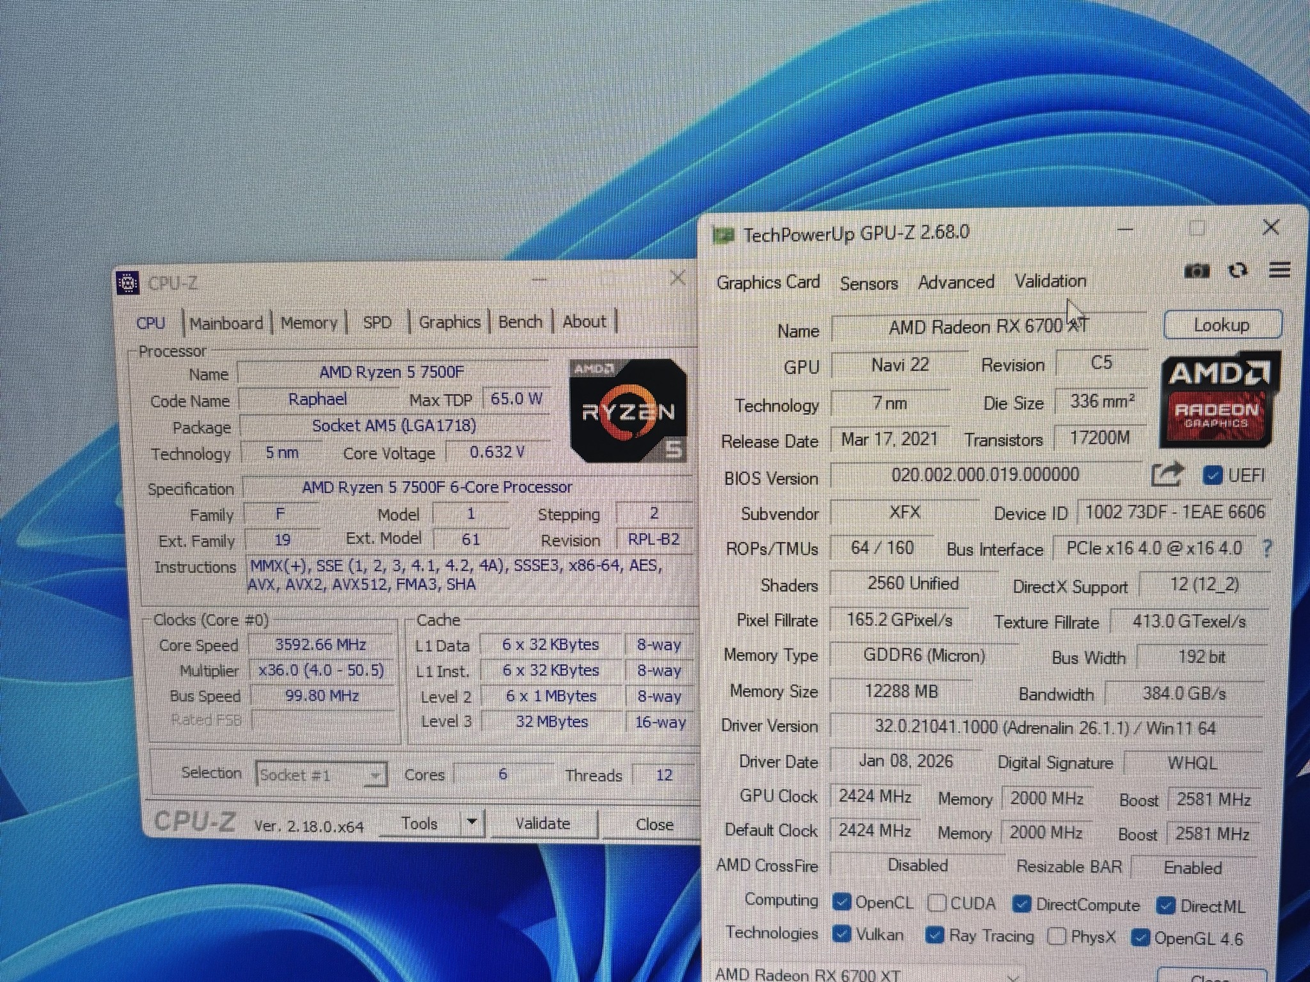Click the Bandwidth value 384.0 GB/s
This screenshot has width=1310, height=982.
point(1184,694)
